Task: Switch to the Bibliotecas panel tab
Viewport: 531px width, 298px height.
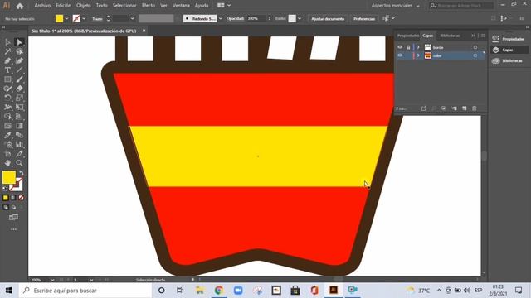Action: (x=450, y=36)
